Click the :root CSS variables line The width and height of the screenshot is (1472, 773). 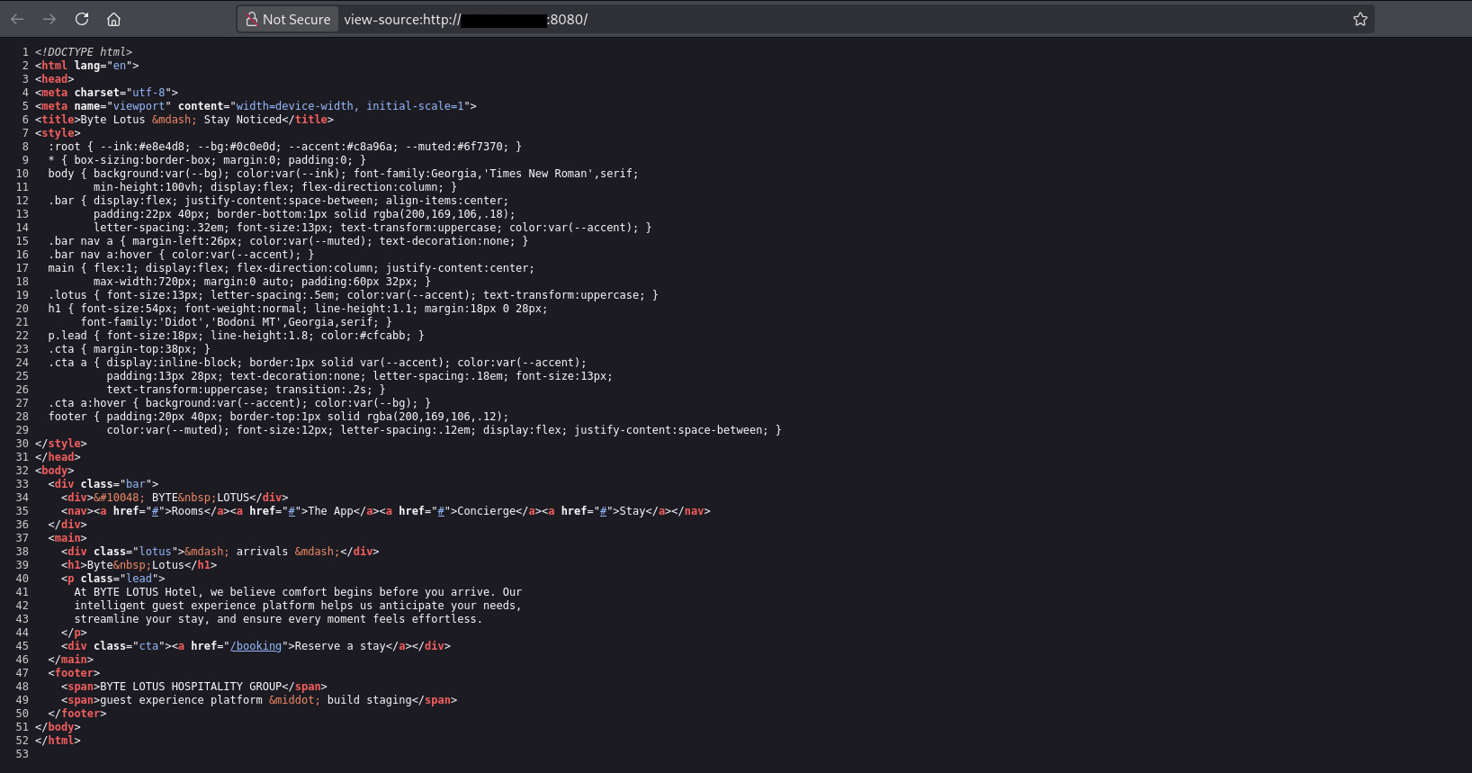(285, 147)
